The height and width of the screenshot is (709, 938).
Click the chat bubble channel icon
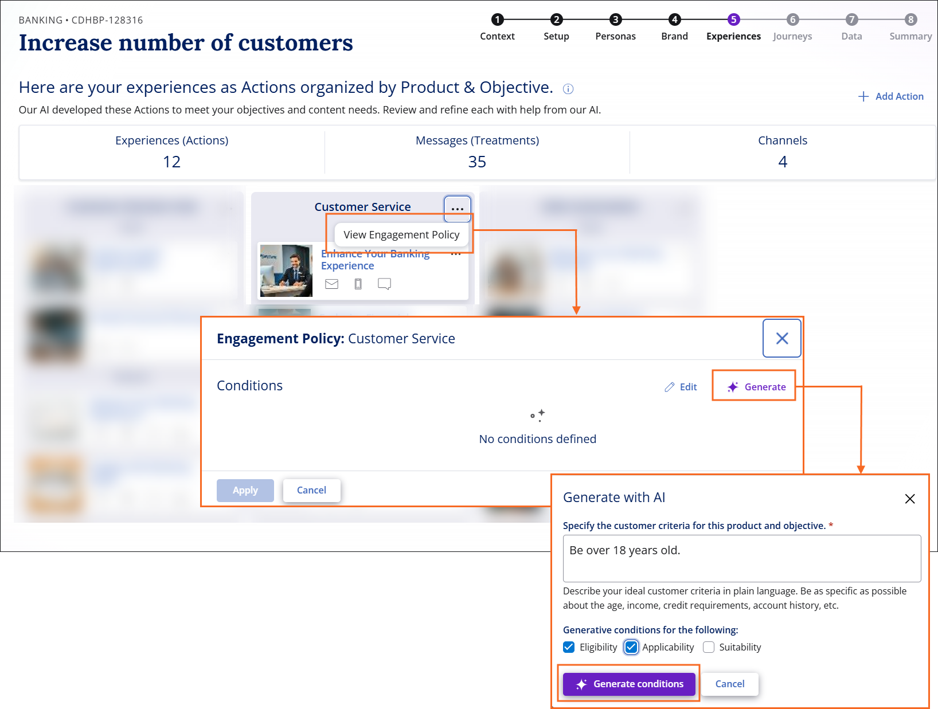coord(384,284)
